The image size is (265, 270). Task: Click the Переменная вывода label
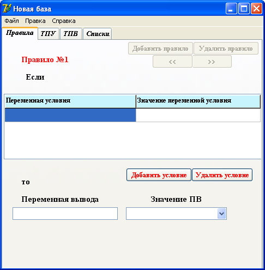[x=60, y=200]
